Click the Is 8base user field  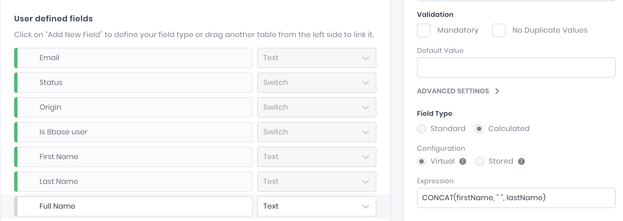[x=134, y=132]
